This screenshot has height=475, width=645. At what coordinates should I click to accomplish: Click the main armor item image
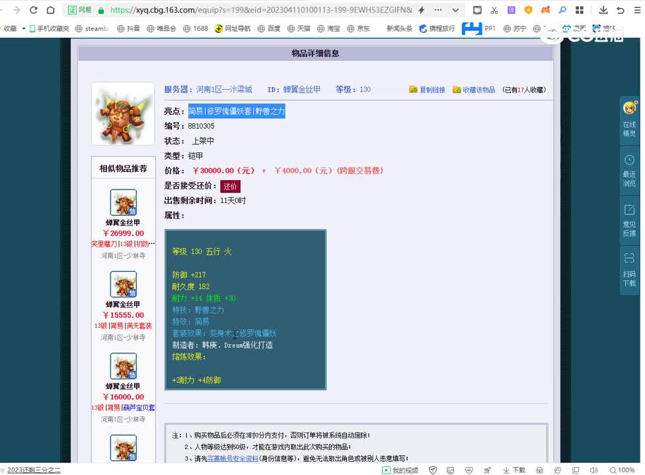[x=123, y=113]
